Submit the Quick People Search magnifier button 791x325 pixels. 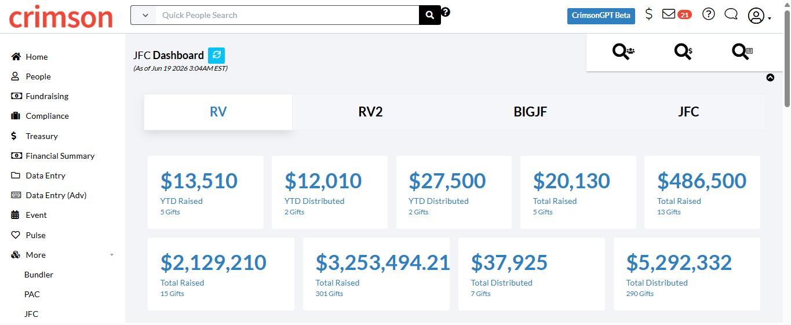pos(430,15)
